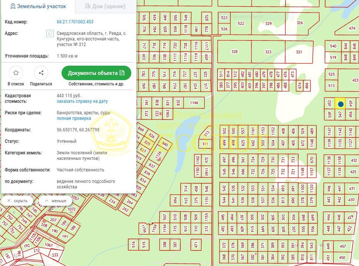The image size is (359, 266).
Task: Select parcel 547 on the map
Action: (340, 115)
